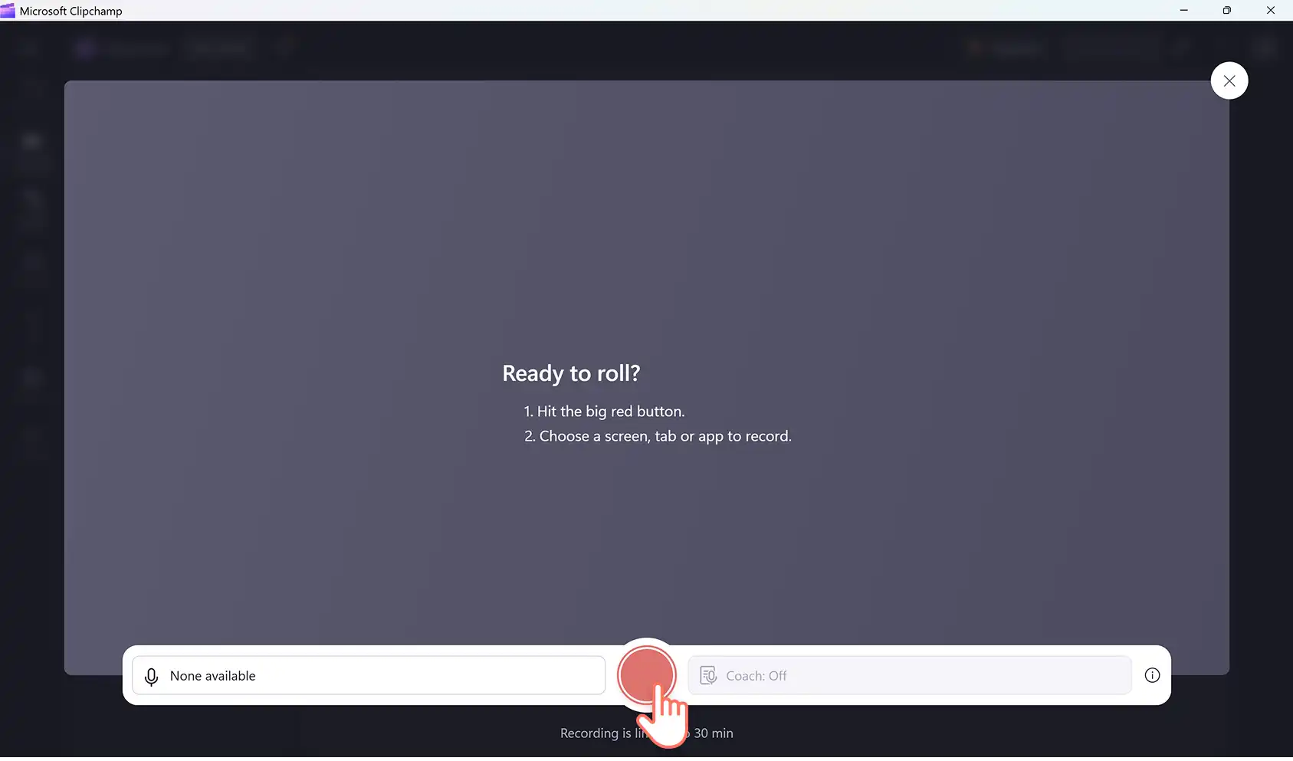Click the 'Microsoft Clipchamp' title bar text
This screenshot has width=1293, height=761.
[71, 11]
